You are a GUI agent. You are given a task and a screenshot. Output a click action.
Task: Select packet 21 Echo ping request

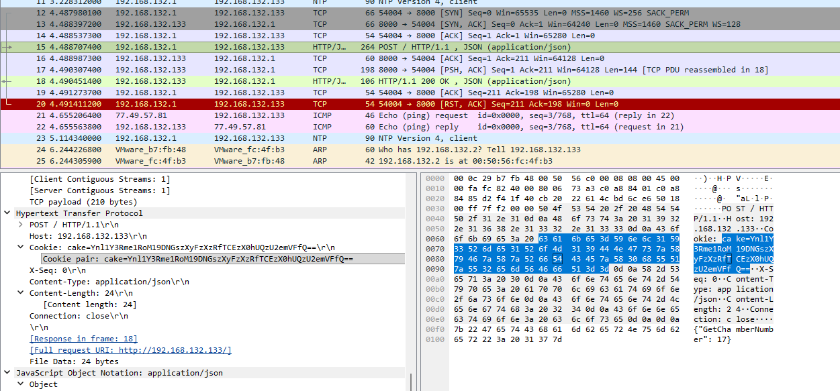420,115
